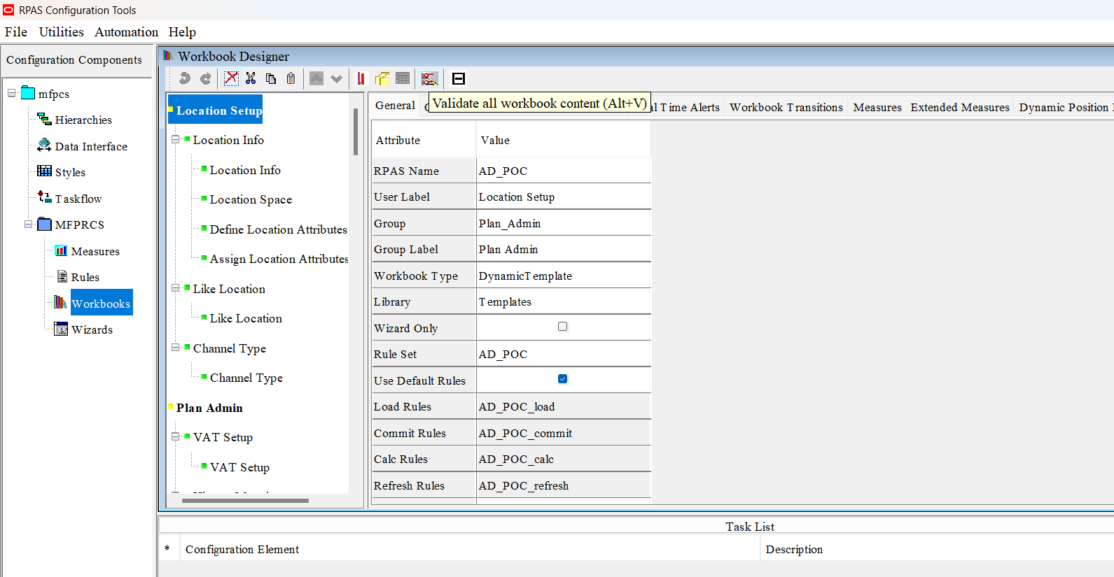Click the Copy toolbar icon

[x=271, y=78]
